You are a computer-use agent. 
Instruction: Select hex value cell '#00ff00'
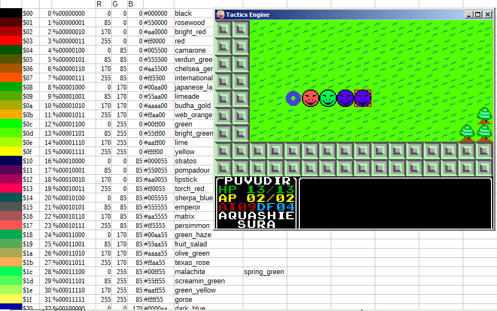158,124
